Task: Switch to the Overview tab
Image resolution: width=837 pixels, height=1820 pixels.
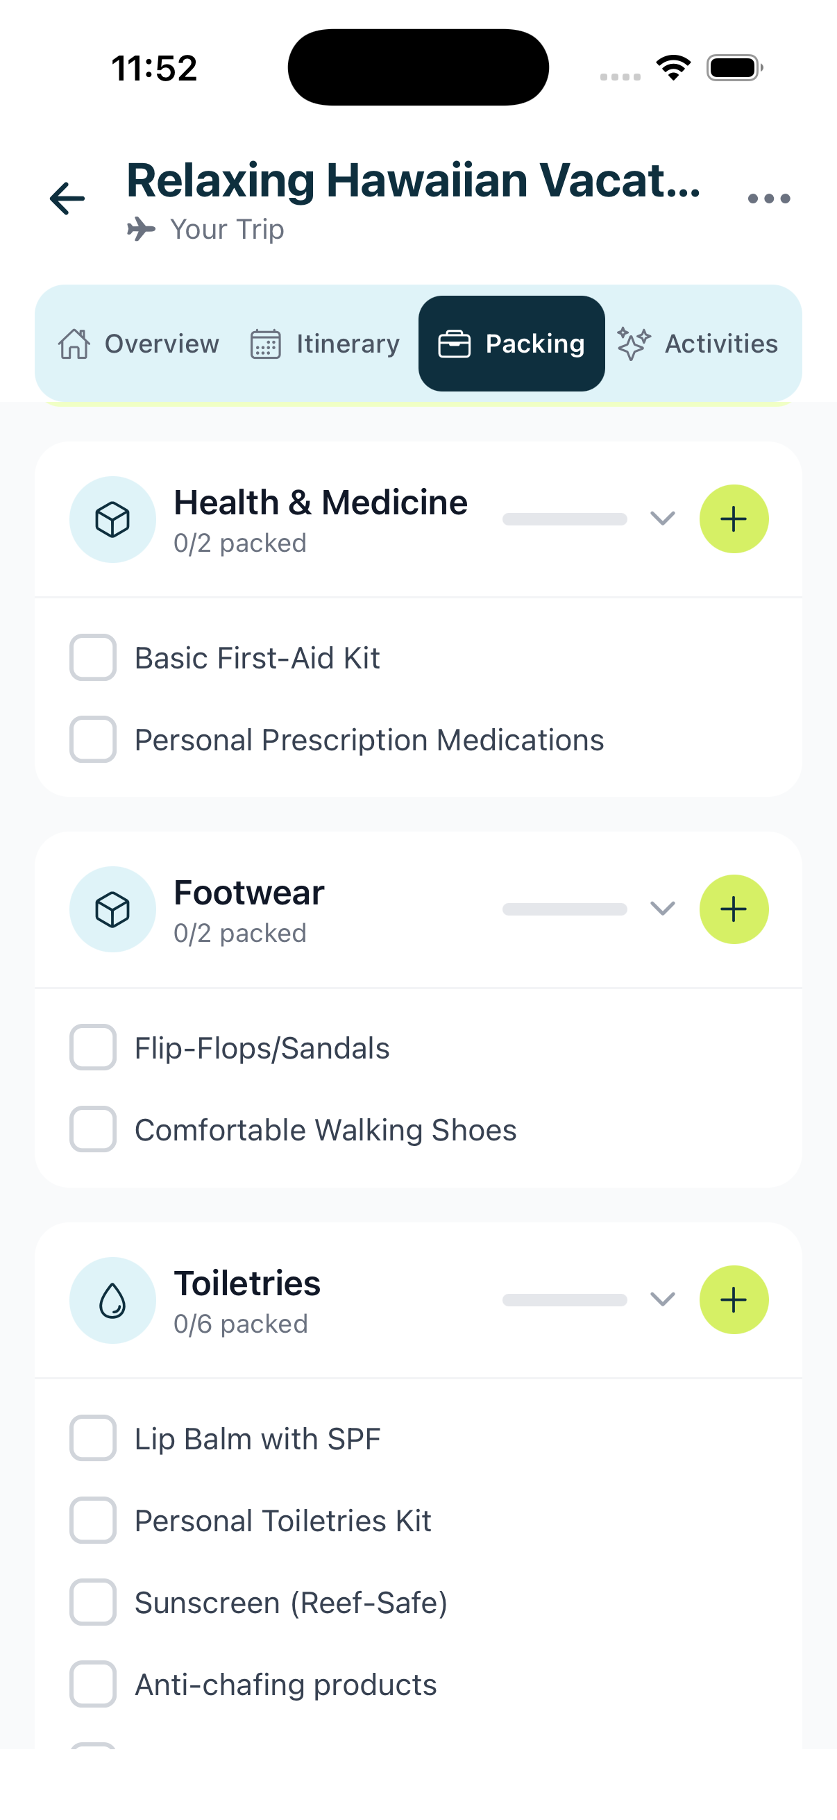Action: [138, 344]
